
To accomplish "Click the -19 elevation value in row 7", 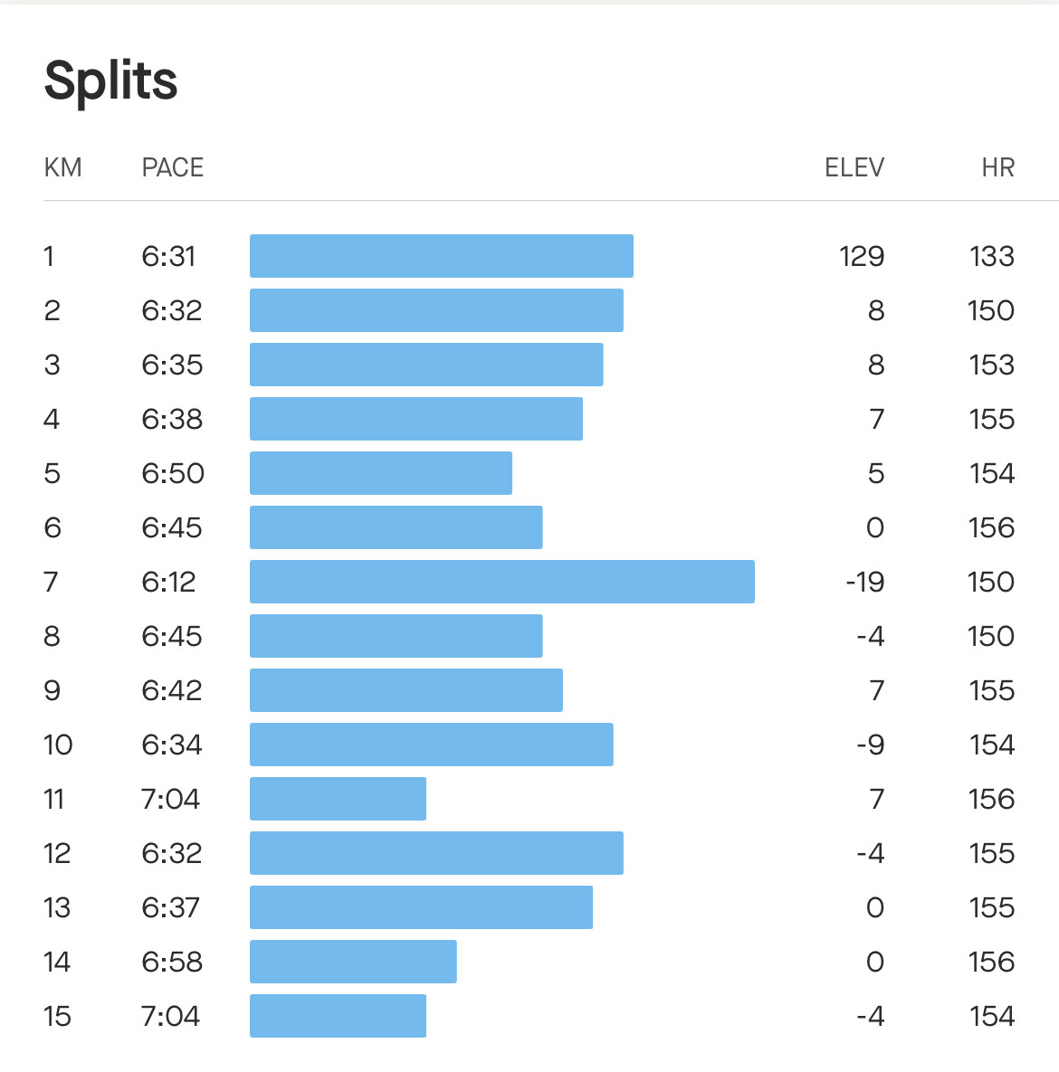I will 865,582.
